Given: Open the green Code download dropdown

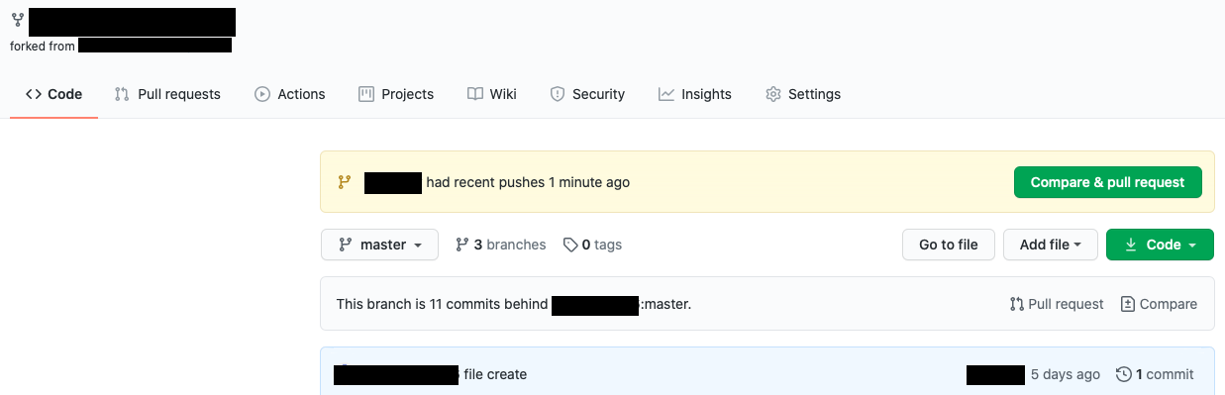Looking at the screenshot, I should click(x=1160, y=245).
